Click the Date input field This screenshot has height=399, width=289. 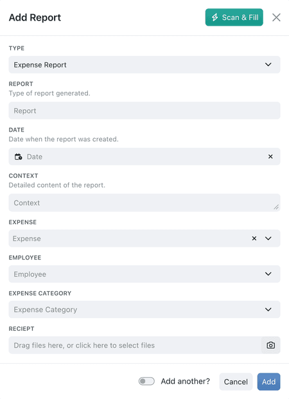(144, 157)
